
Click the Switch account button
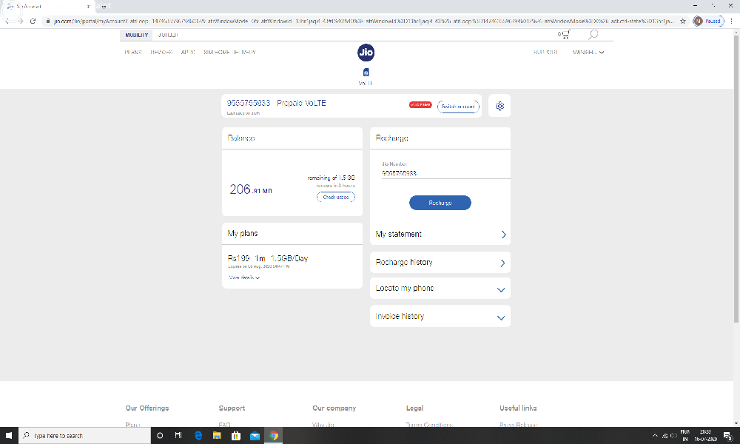click(458, 107)
